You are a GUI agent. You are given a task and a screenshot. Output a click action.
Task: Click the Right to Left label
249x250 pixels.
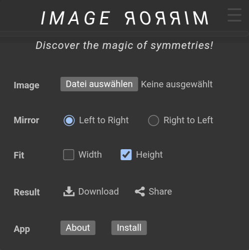[188, 120]
